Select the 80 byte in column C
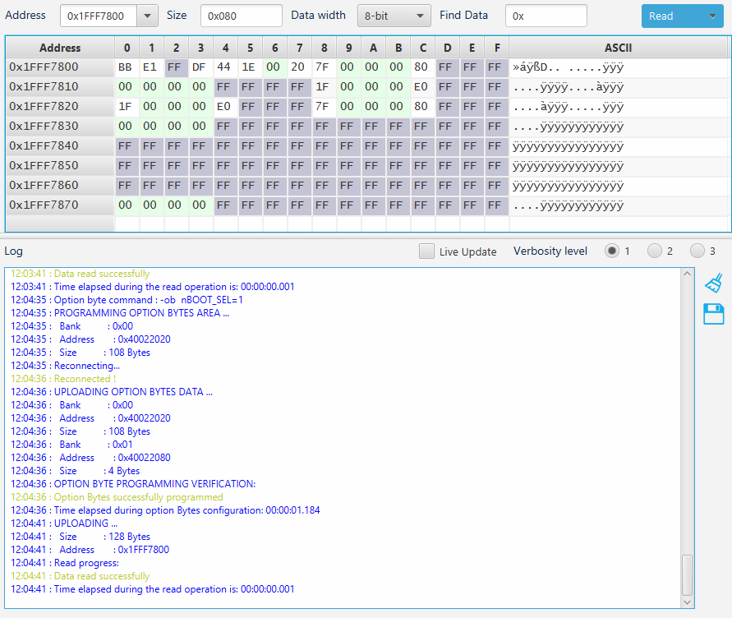The width and height of the screenshot is (732, 618). (422, 67)
